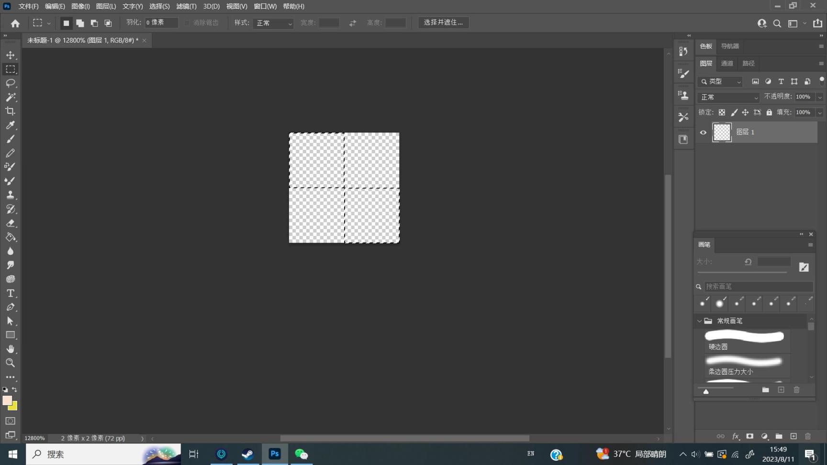Select the Pencil tool

11,153
